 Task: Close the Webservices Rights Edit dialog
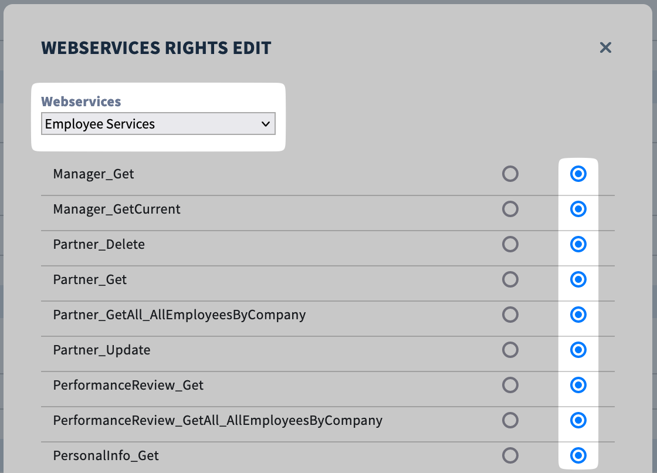coord(605,48)
